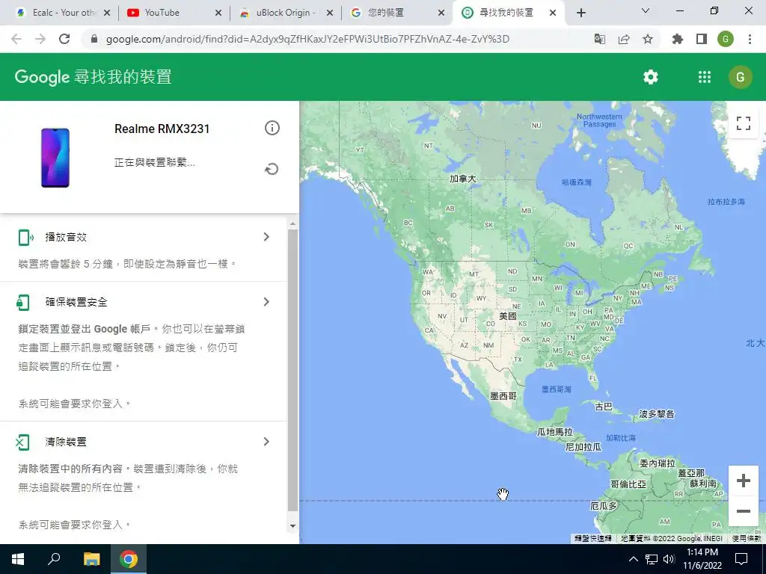Open Chrome tab search dropdown
Screen dimensions: 766x574
pos(646,10)
